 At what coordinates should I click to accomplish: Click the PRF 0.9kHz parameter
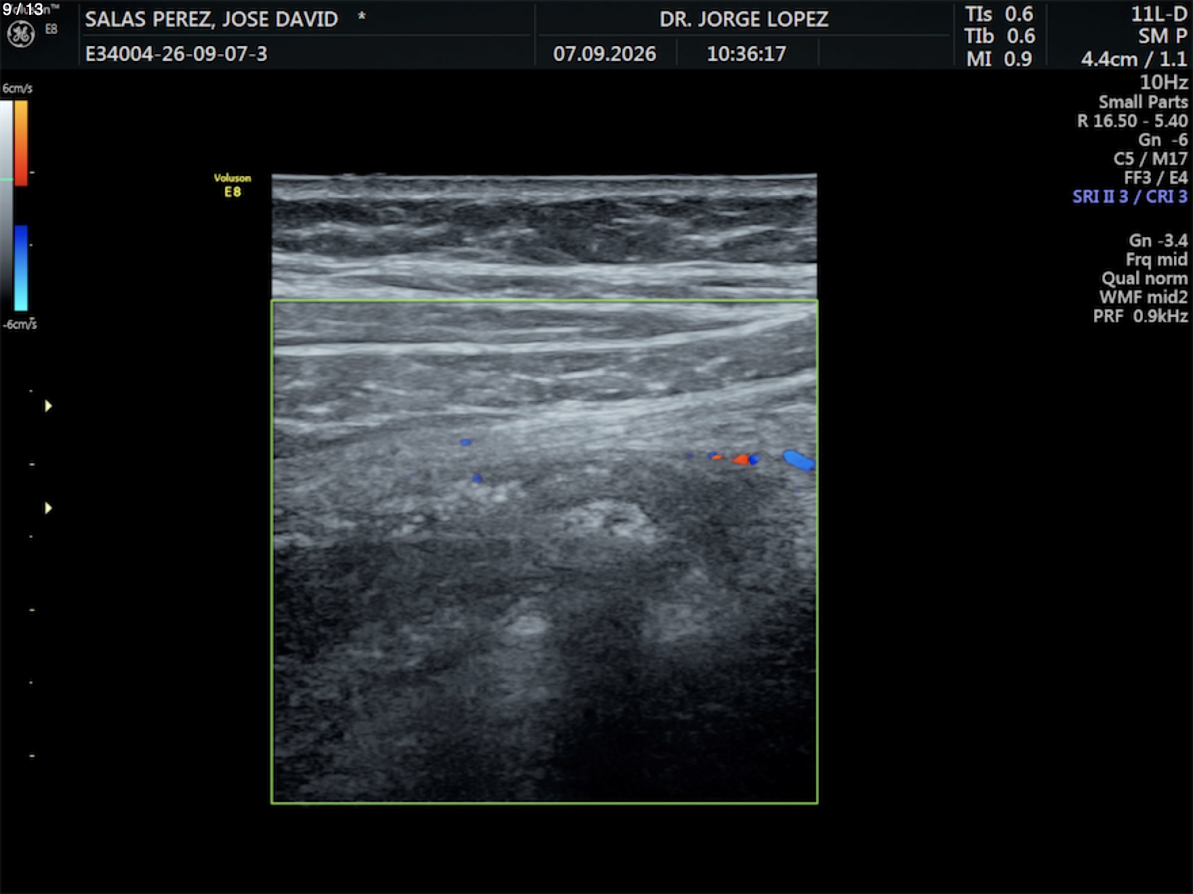(1140, 316)
